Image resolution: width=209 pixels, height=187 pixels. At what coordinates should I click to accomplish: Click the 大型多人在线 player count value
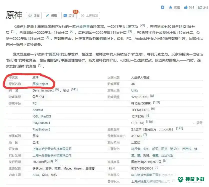(140, 77)
